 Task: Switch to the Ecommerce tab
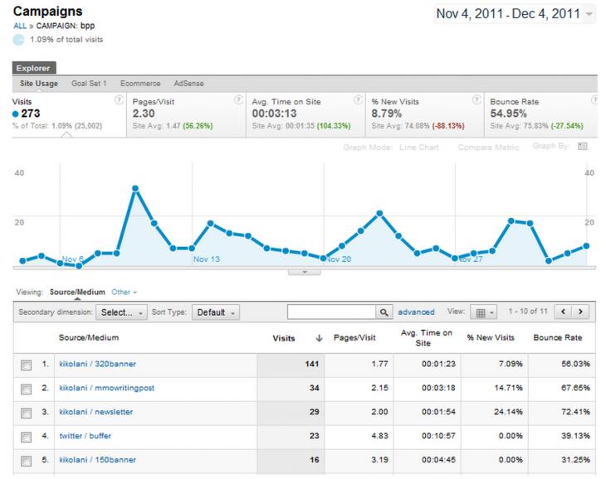pyautogui.click(x=140, y=84)
